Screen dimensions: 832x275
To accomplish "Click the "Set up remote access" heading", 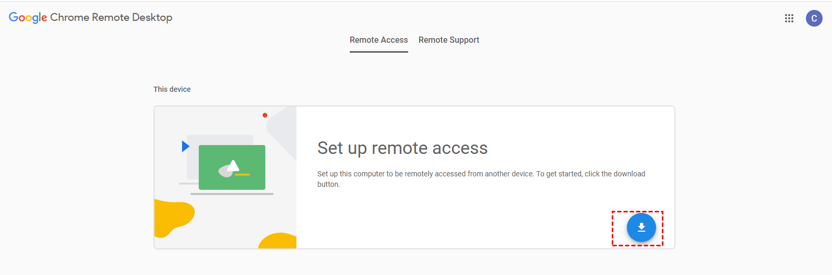I will click(x=402, y=148).
